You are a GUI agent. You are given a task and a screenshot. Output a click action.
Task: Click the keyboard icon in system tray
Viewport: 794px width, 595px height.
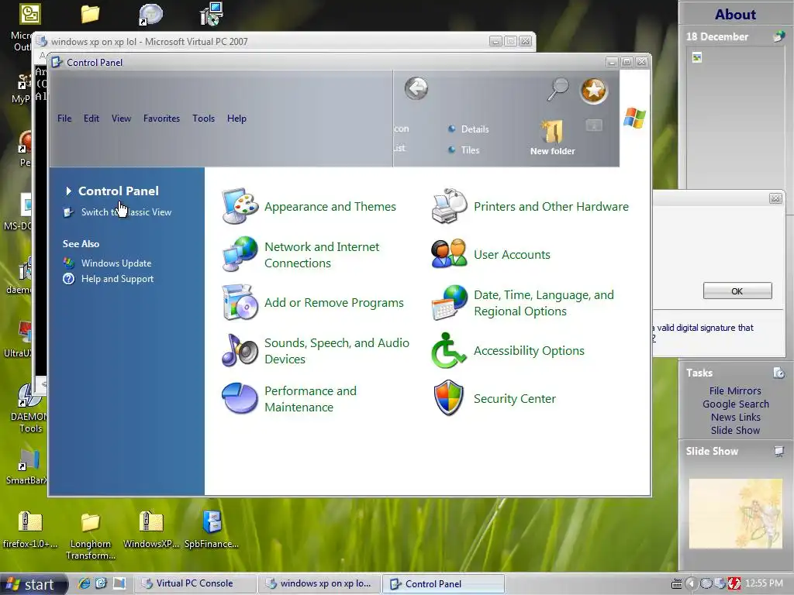(x=676, y=584)
